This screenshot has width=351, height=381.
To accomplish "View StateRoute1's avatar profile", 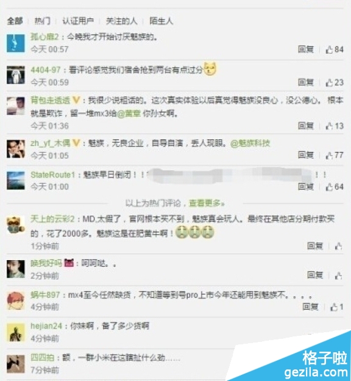I will coord(15,181).
